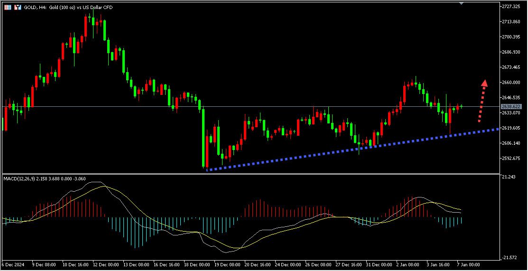Click the Depth of Market table icon
The image size is (528, 271).
click(x=8, y=8)
